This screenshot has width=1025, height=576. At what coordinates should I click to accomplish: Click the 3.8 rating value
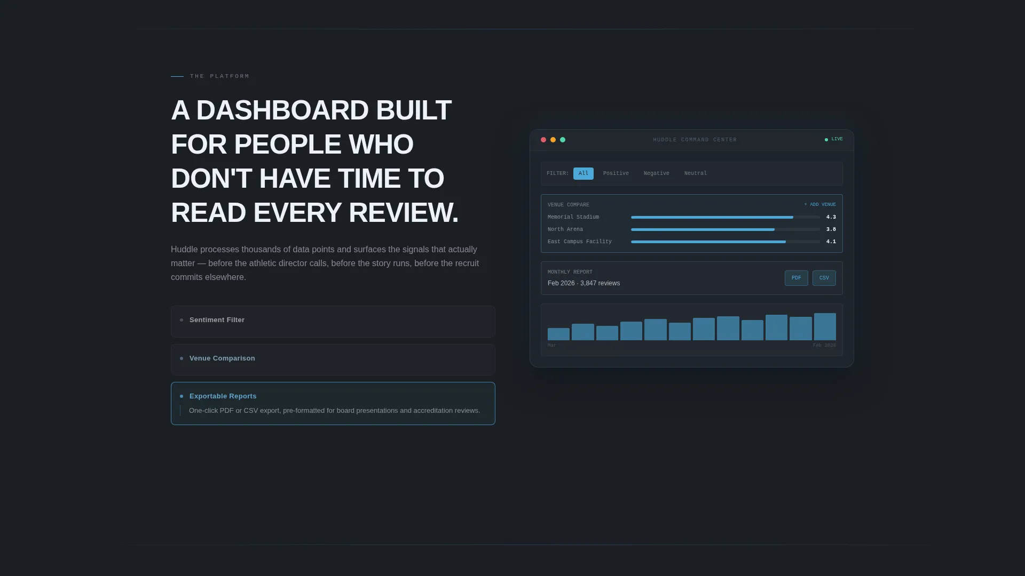831,229
